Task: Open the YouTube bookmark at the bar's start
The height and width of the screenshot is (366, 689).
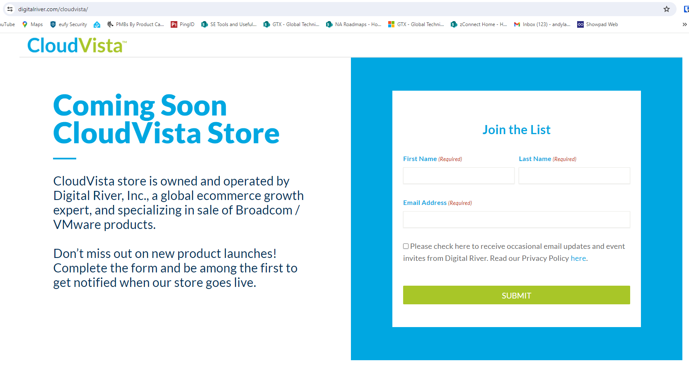Action: pos(7,24)
